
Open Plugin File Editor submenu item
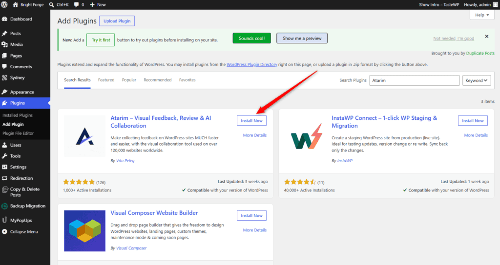(18, 133)
